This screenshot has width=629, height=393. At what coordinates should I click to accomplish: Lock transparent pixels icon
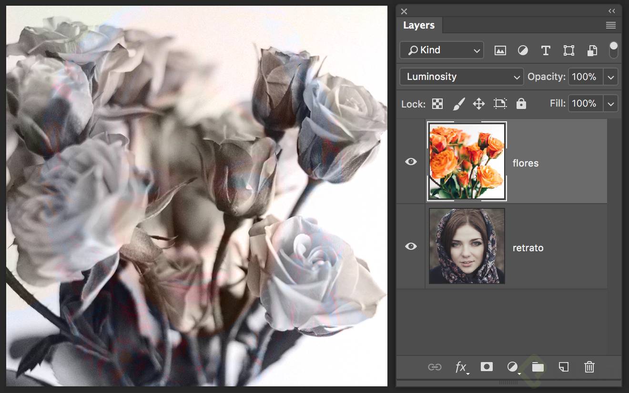click(437, 104)
